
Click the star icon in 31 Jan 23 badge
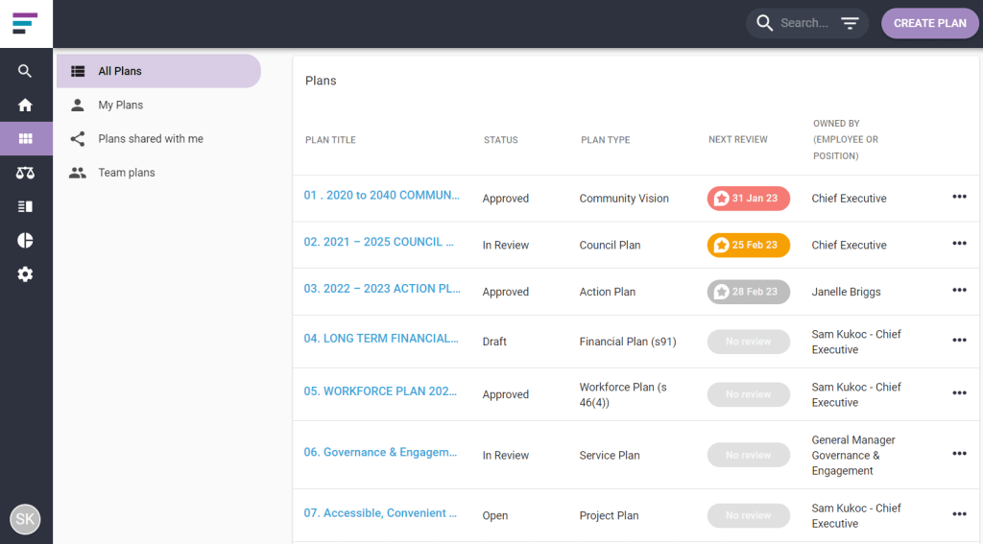(x=722, y=199)
